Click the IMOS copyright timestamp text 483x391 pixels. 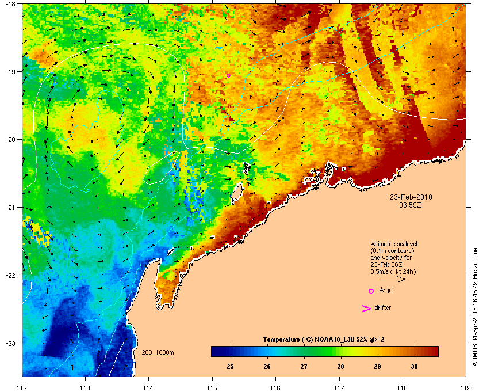[x=475, y=307]
